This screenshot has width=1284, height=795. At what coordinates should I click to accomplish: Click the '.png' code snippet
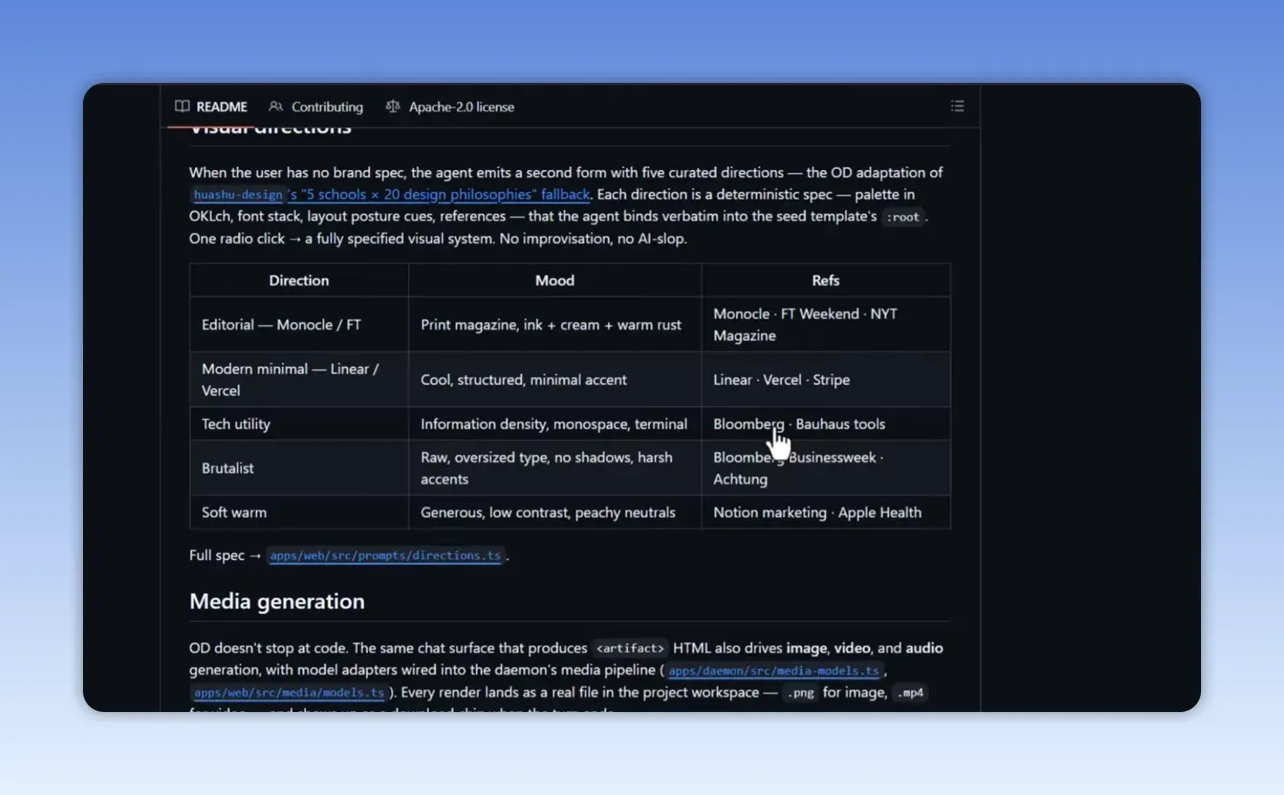[800, 693]
